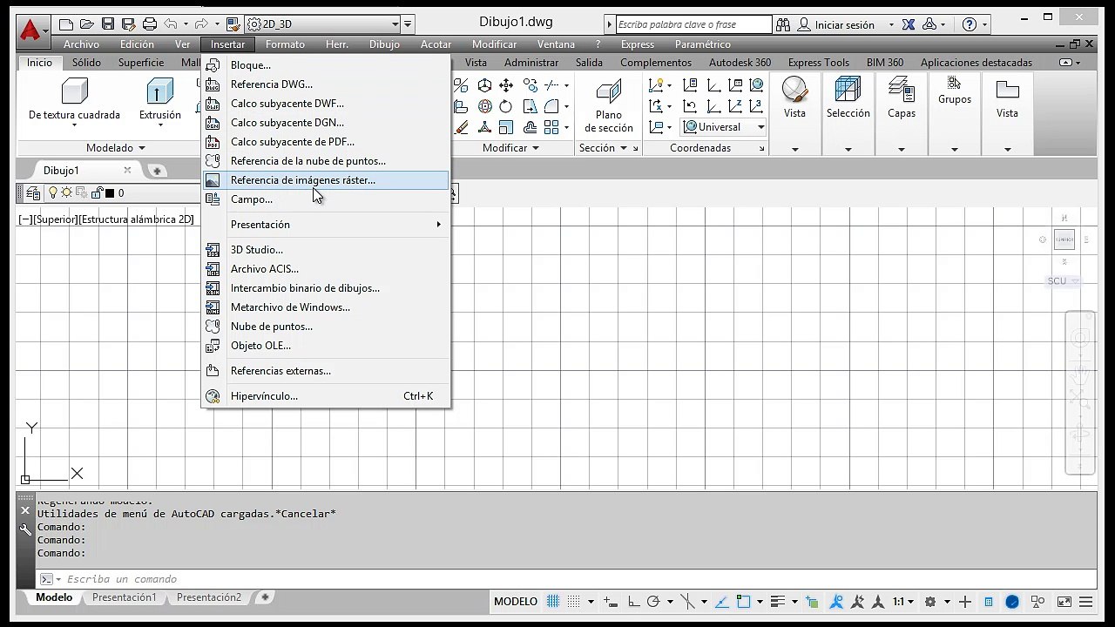This screenshot has height=627, width=1115.
Task: Select Referencia de imágenes ráster... entry
Action: click(326, 180)
